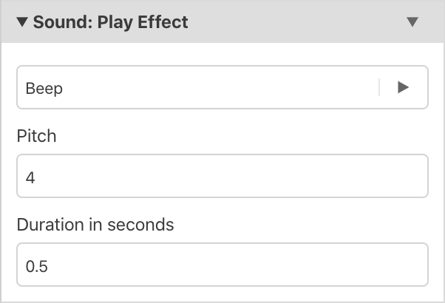Select the Sound: Play Effect header title
445x303 pixels.
[110, 22]
